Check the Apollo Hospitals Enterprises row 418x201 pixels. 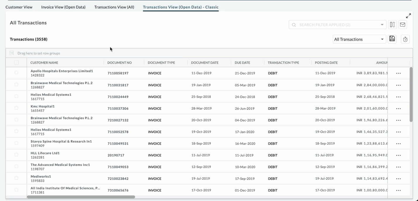click(x=16, y=72)
